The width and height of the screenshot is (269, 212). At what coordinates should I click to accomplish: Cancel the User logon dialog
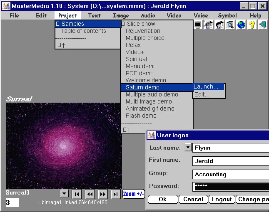(x=193, y=200)
